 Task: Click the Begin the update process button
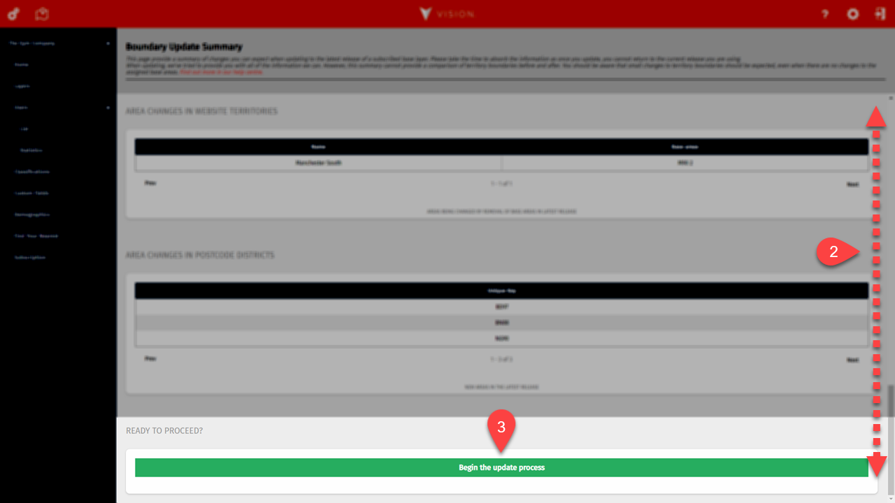tap(501, 467)
